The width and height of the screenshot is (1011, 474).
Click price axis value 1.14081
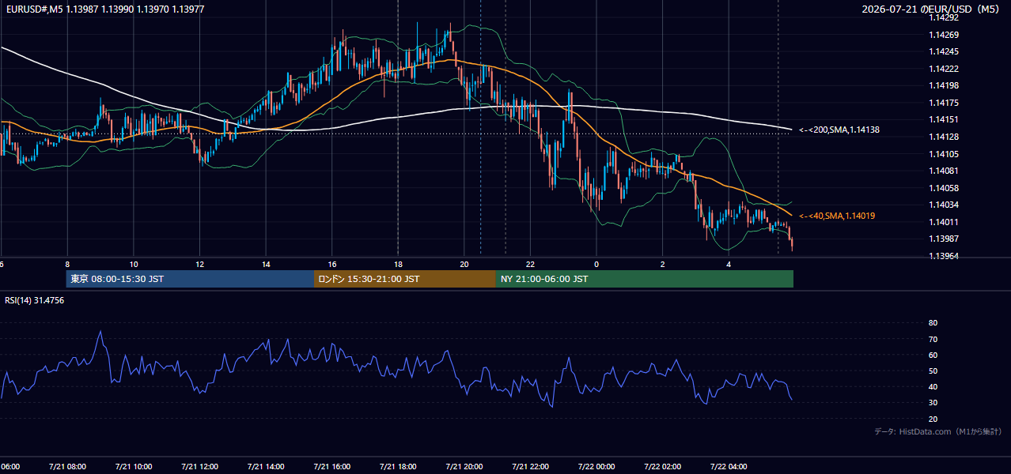944,171
